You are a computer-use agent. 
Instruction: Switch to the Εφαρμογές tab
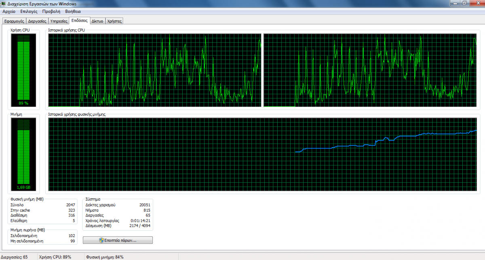[14, 21]
